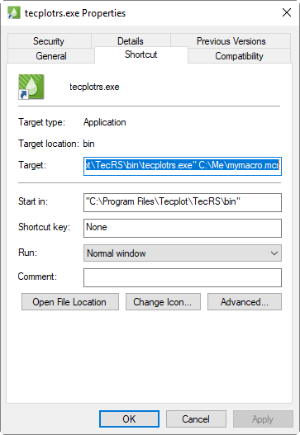Click the Change Icon button

[163, 302]
